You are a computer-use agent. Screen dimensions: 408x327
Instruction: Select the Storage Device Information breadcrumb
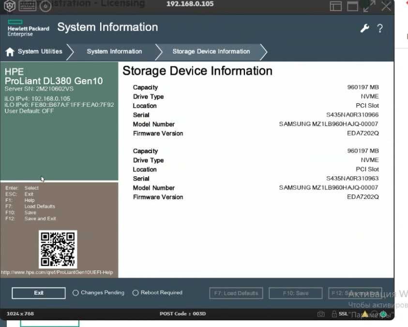coord(211,51)
